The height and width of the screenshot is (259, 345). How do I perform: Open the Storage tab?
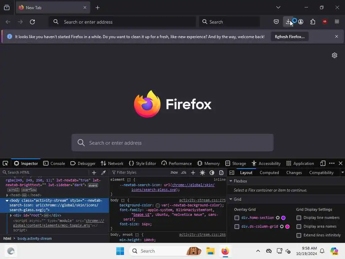coord(236,164)
